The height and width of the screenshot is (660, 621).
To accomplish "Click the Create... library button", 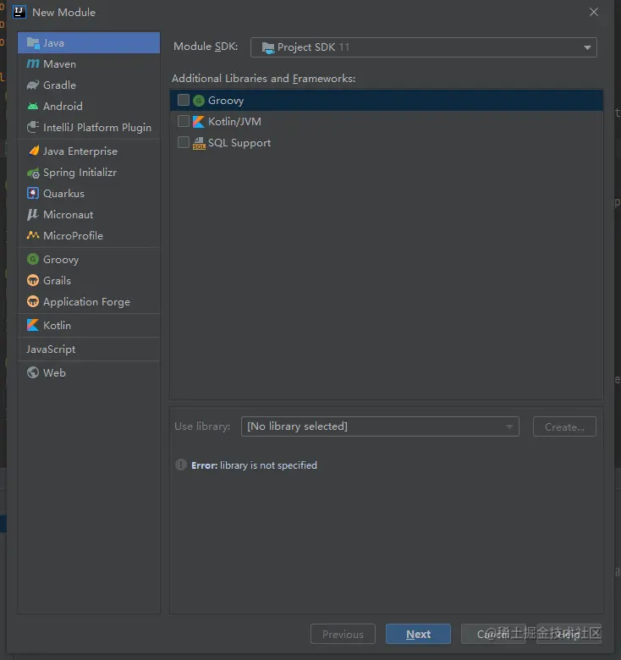I will (x=564, y=426).
